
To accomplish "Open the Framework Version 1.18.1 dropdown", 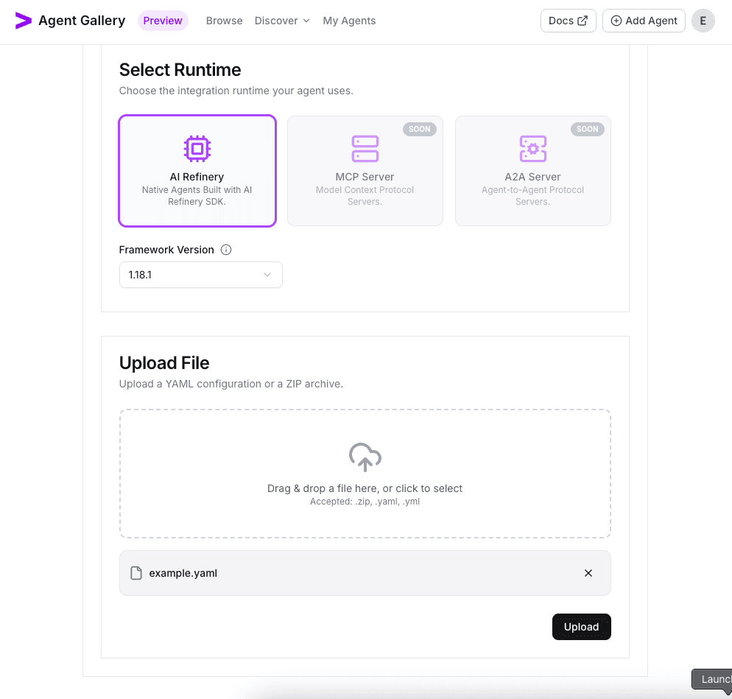I will pos(200,275).
